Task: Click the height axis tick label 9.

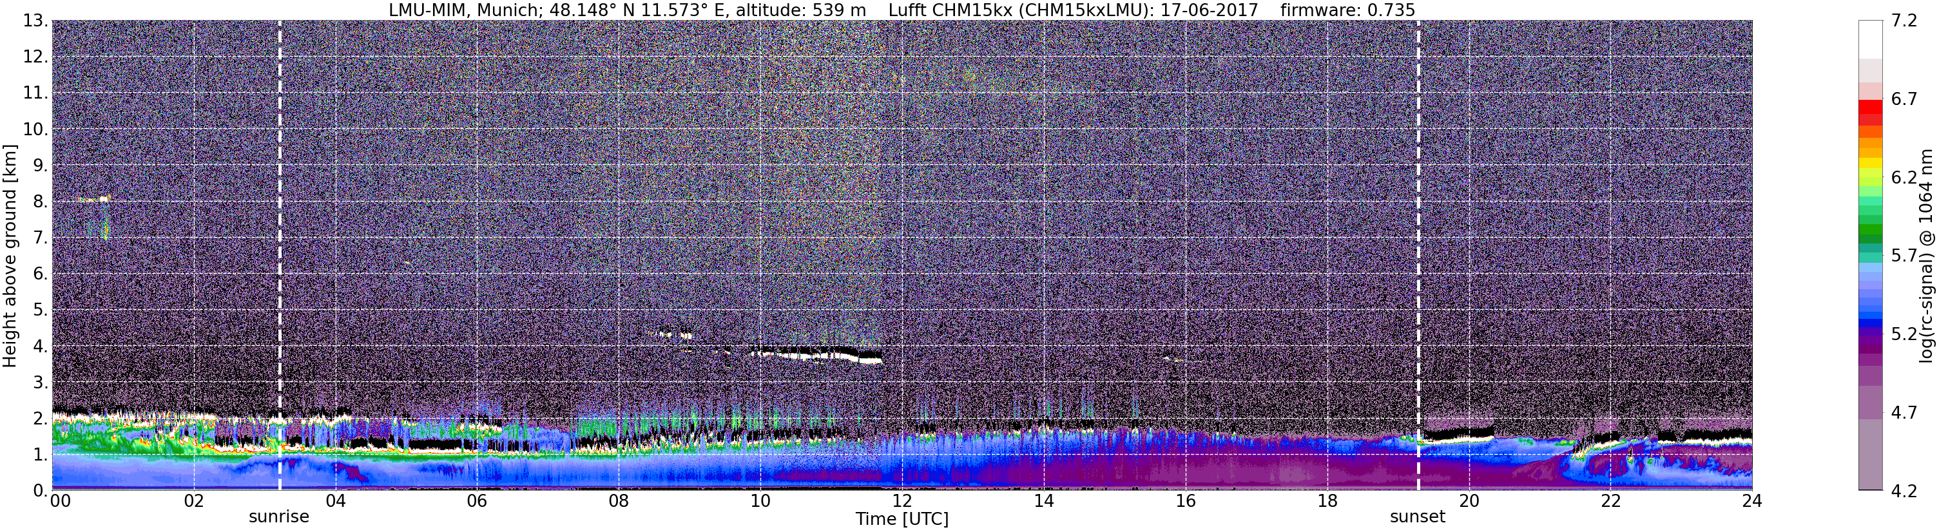Action: click(41, 166)
